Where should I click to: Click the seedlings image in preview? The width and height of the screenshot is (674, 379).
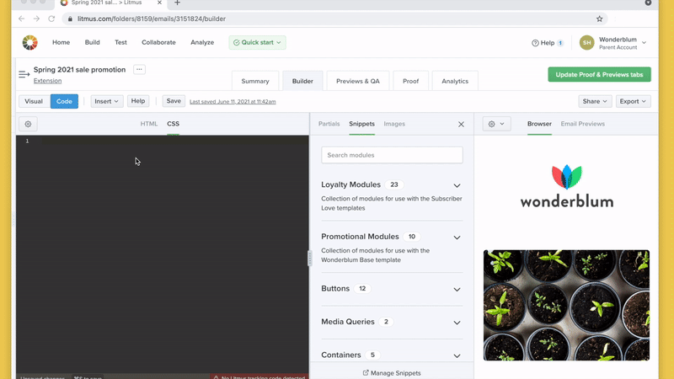point(566,305)
